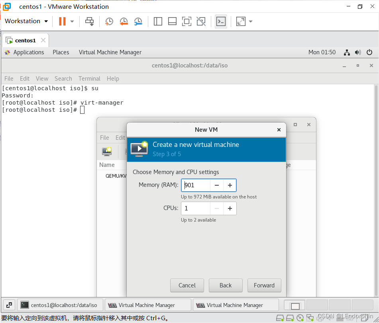This screenshot has width=379, height=323.
Task: Select the centos1 VM tab
Action: [26, 40]
